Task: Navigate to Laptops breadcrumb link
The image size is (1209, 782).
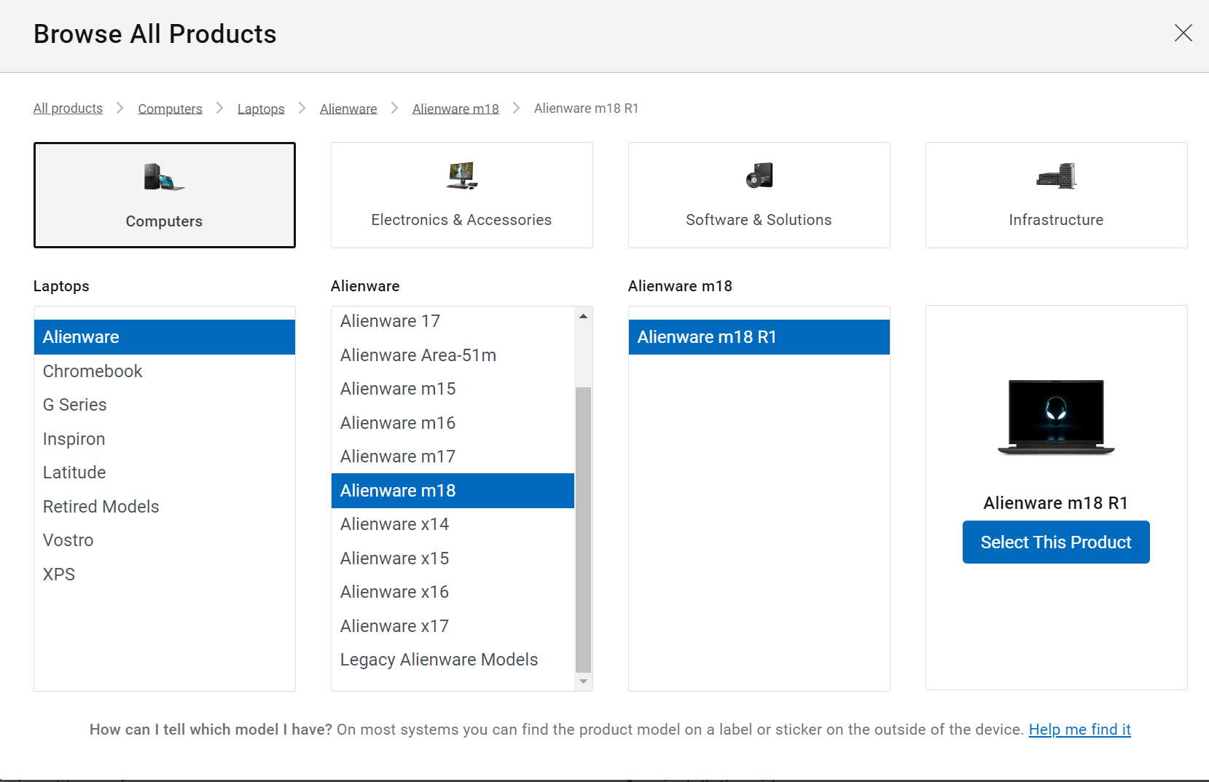Action: pyautogui.click(x=261, y=108)
